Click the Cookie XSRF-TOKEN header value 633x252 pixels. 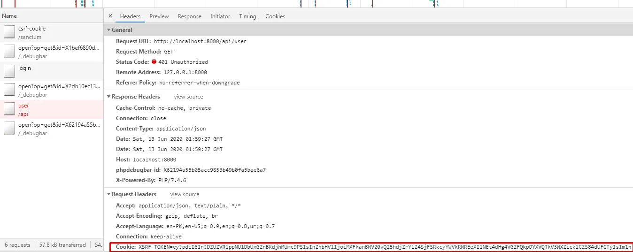[385, 247]
